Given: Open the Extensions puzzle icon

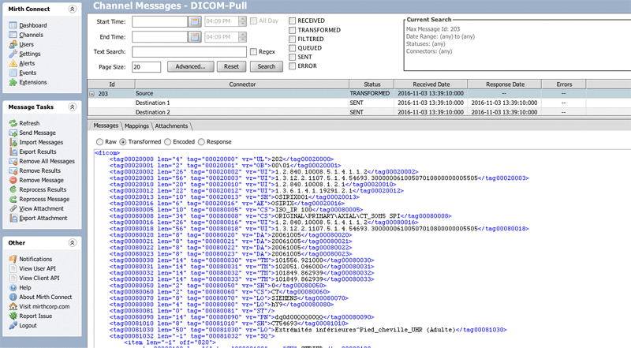Looking at the screenshot, I should (x=13, y=82).
